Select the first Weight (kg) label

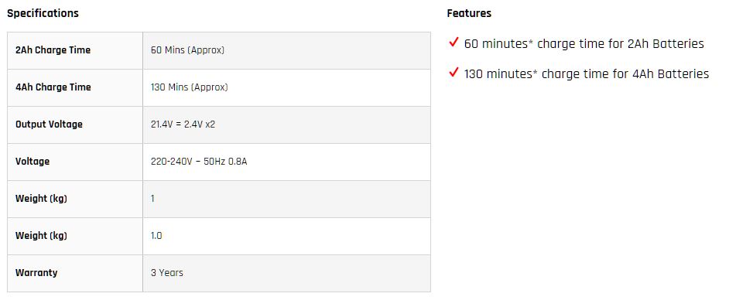click(41, 199)
